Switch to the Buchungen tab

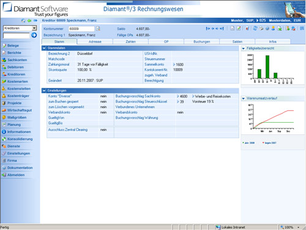pyautogui.click(x=201, y=42)
